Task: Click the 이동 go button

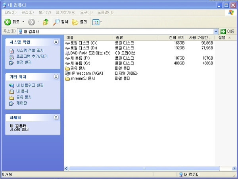Action: point(227,31)
